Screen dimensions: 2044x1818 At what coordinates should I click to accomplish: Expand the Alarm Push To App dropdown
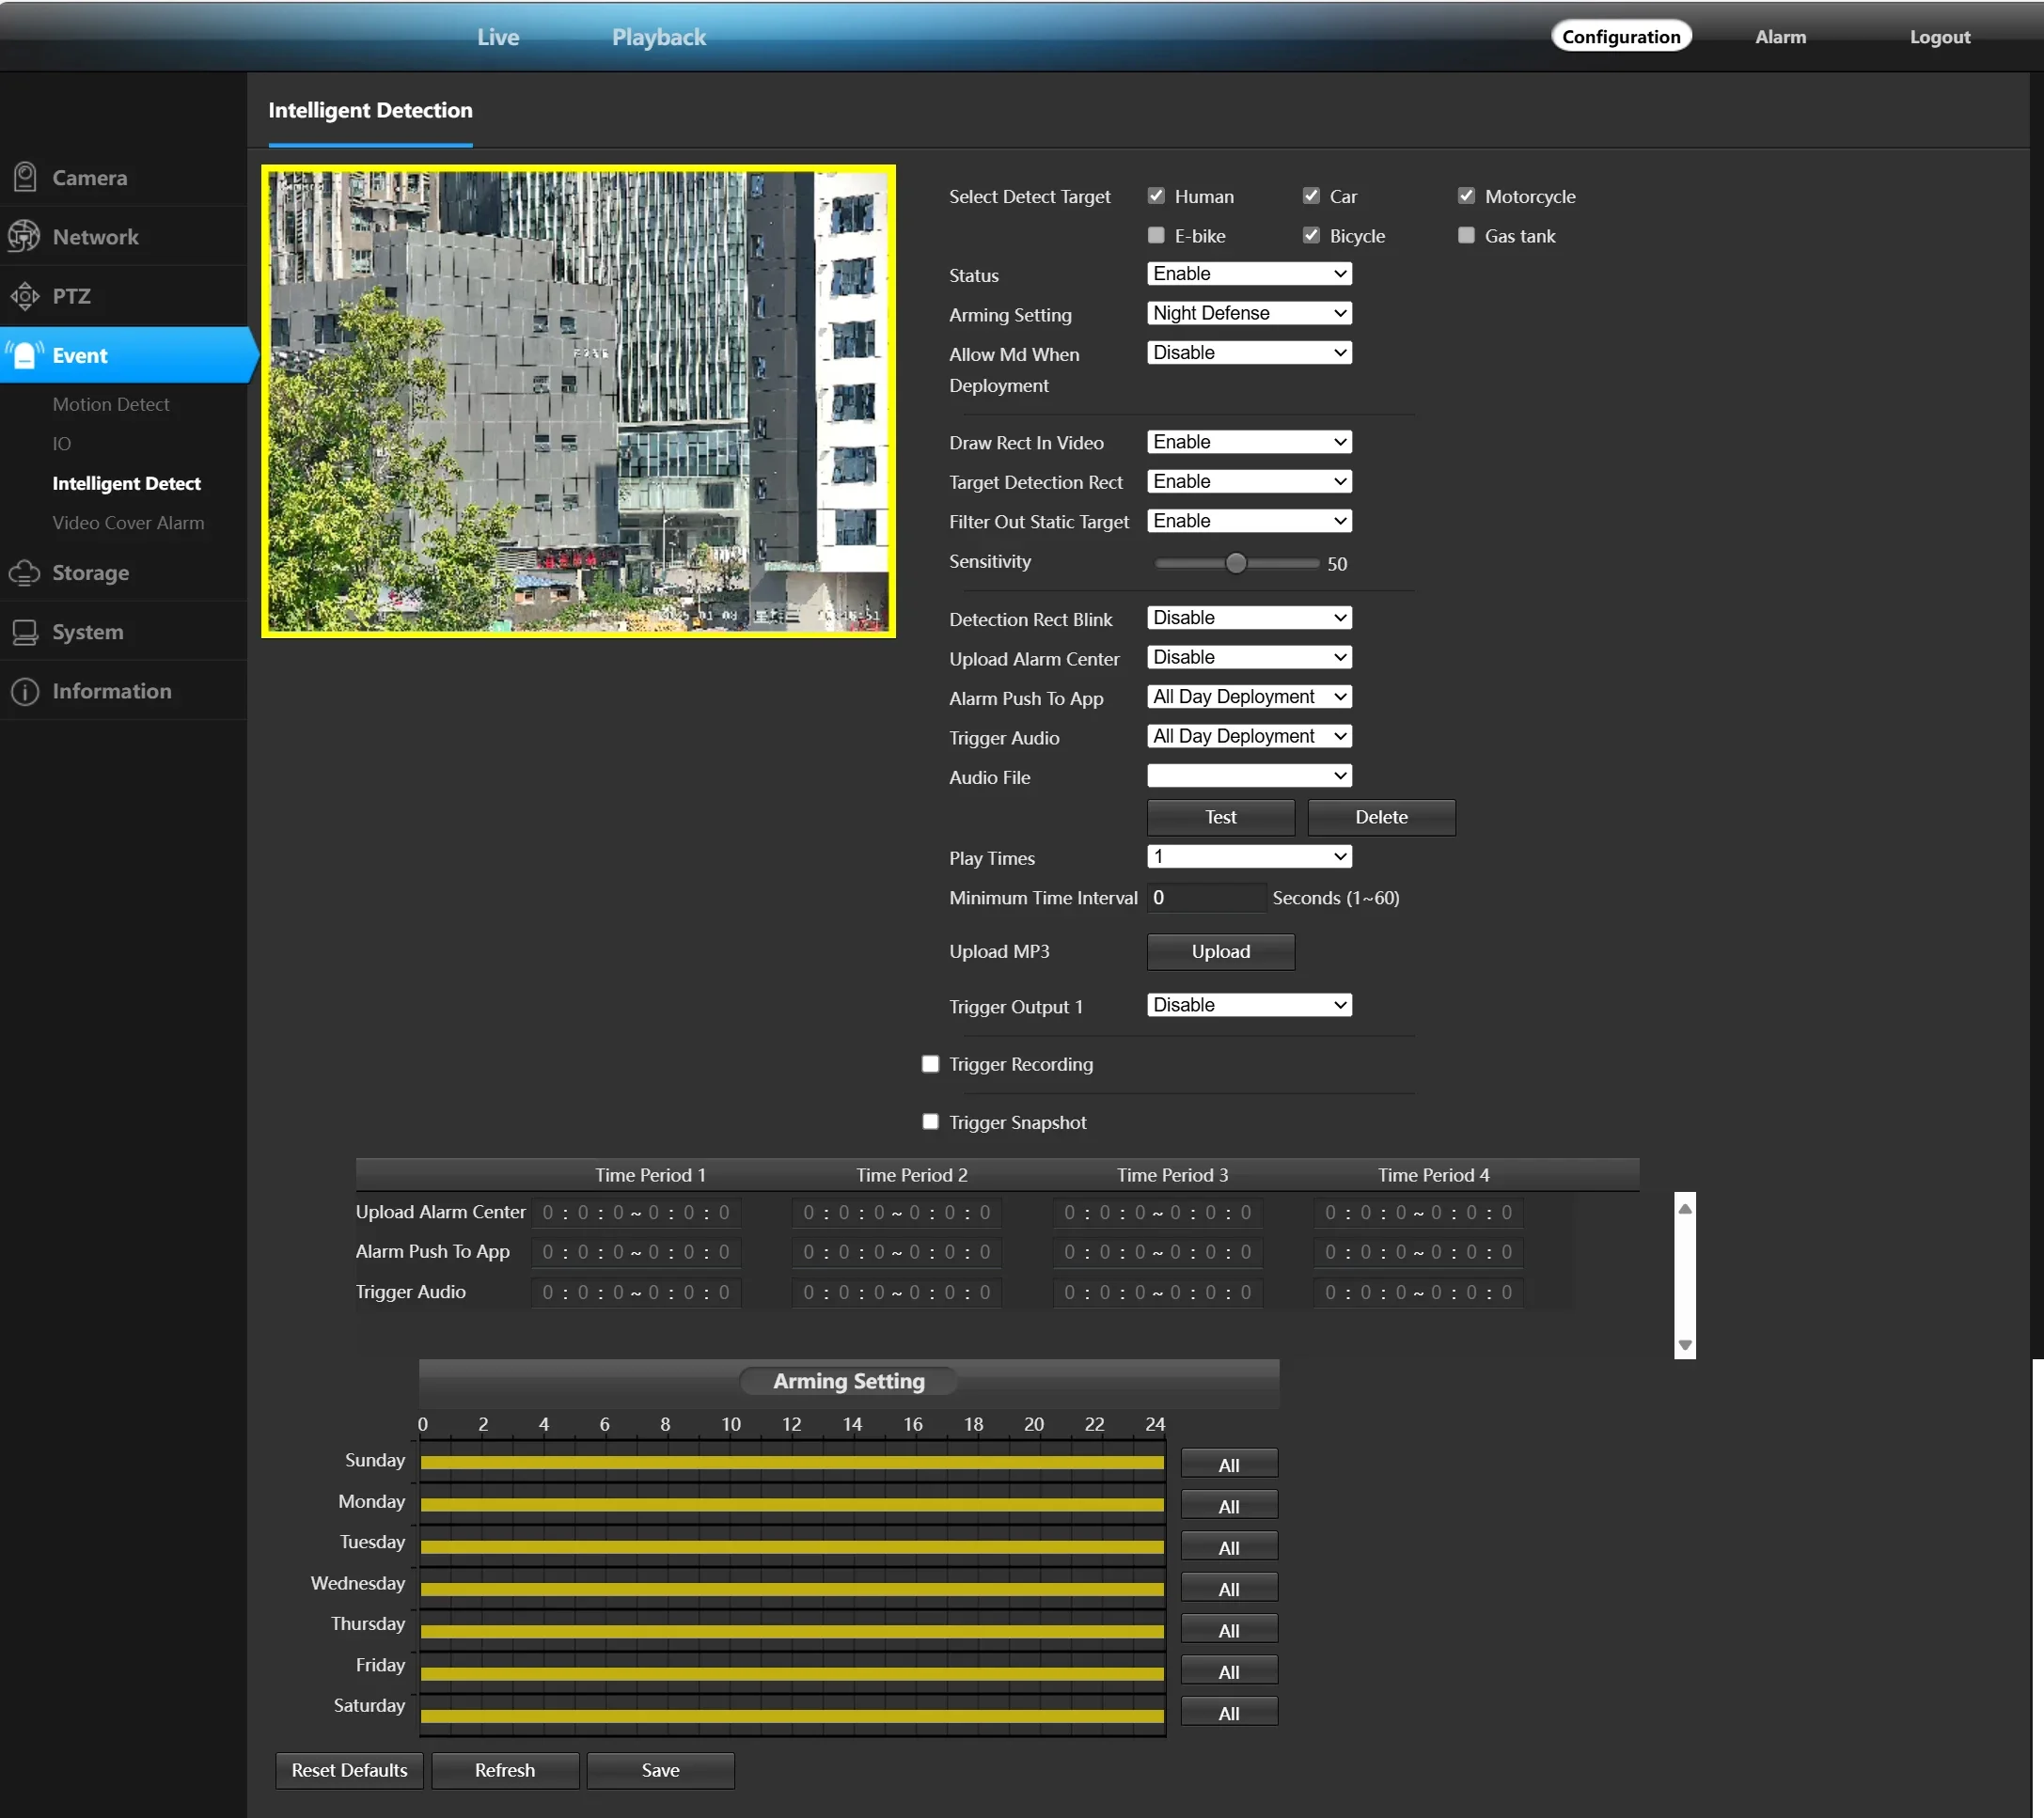pos(1249,697)
